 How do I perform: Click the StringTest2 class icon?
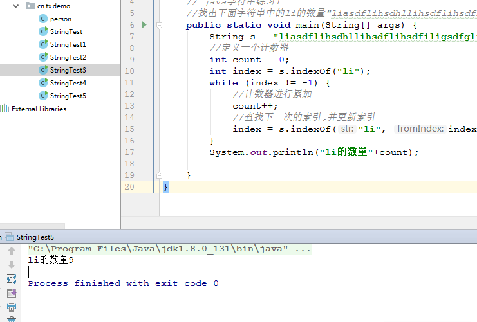(x=43, y=57)
